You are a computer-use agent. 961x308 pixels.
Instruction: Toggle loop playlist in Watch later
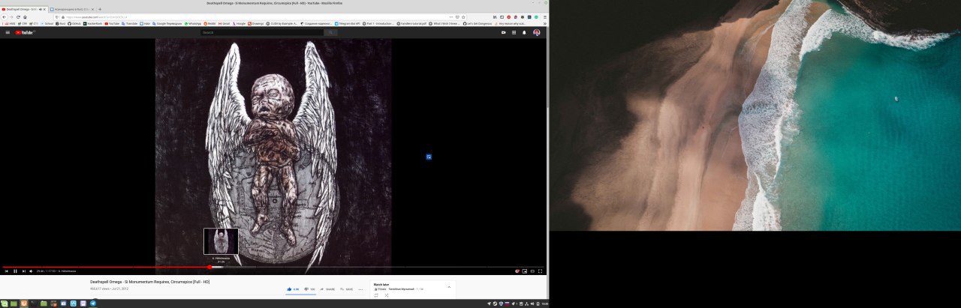point(376,295)
